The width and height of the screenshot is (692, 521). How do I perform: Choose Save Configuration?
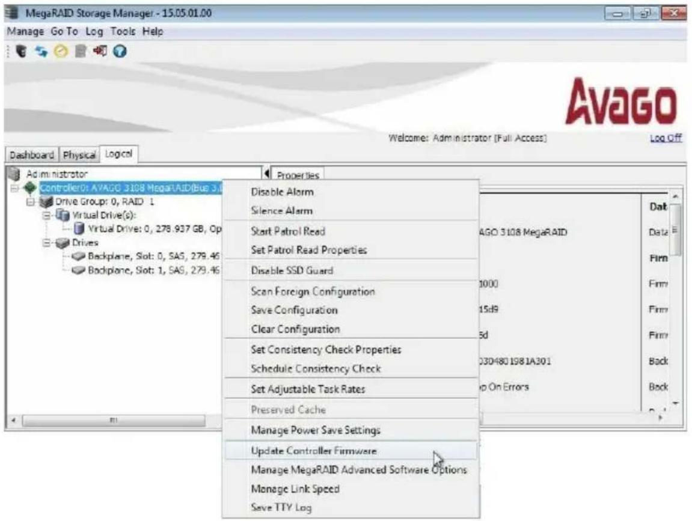[351, 310]
